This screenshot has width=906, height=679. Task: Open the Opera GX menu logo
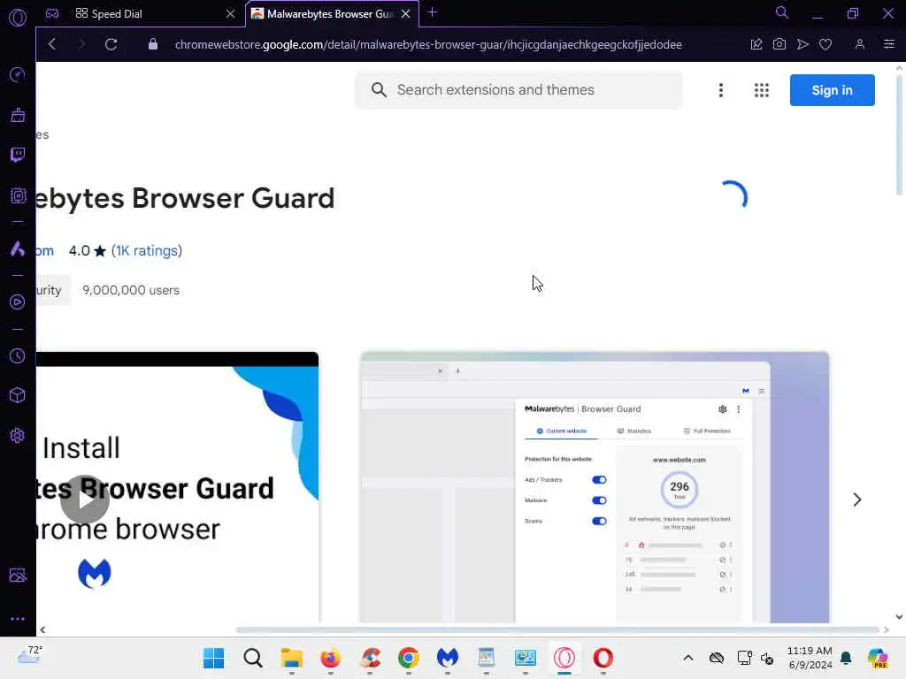pos(18,18)
